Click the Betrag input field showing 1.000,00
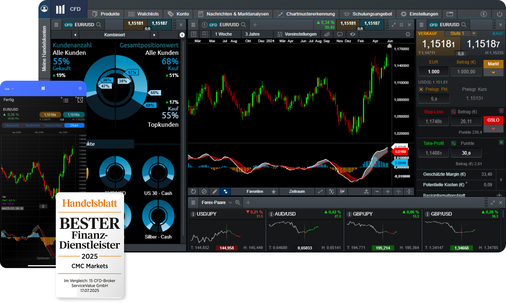 point(466,71)
